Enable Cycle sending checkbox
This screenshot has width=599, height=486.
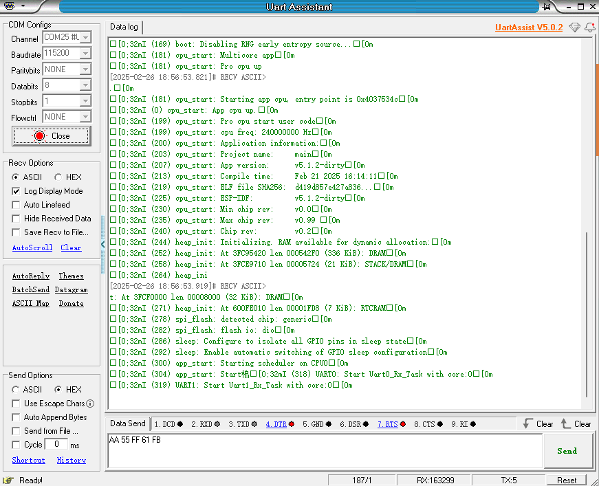16,445
